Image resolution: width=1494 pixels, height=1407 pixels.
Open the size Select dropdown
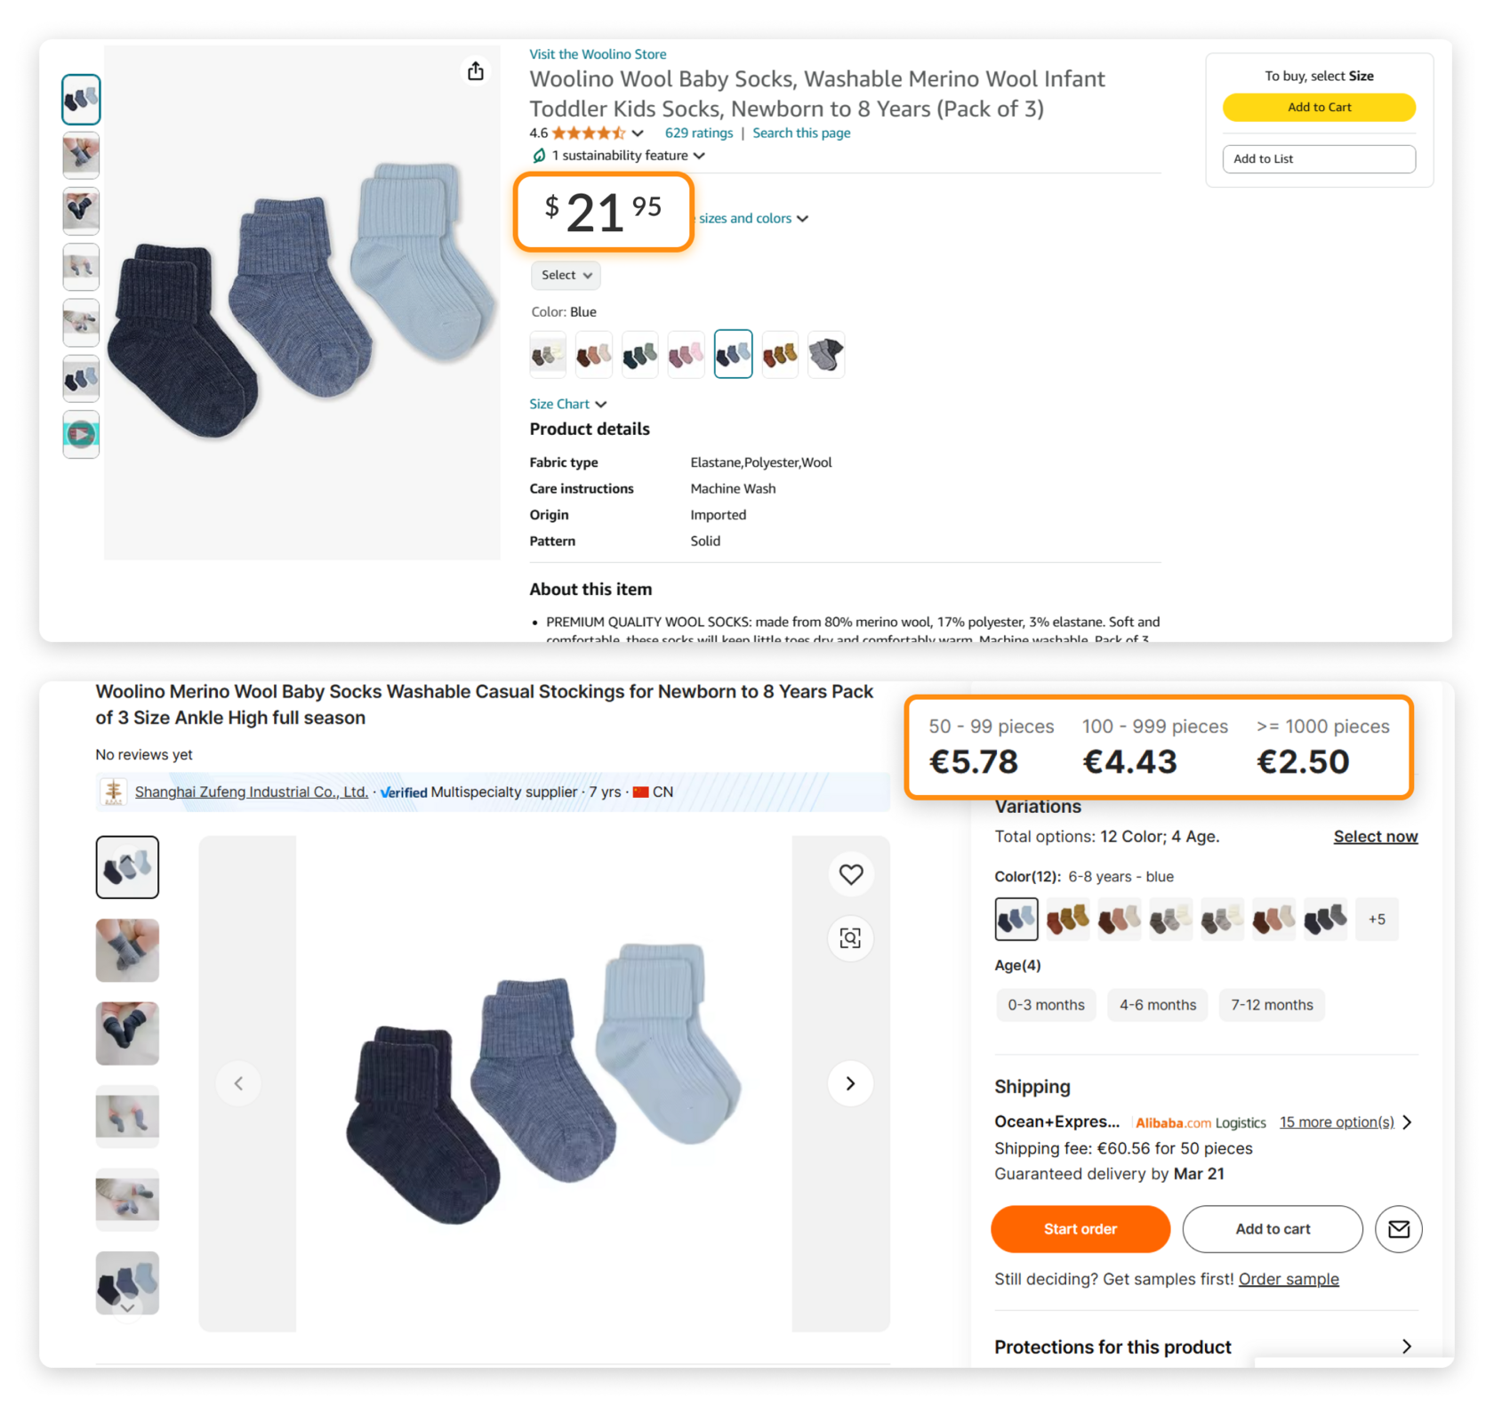click(565, 275)
